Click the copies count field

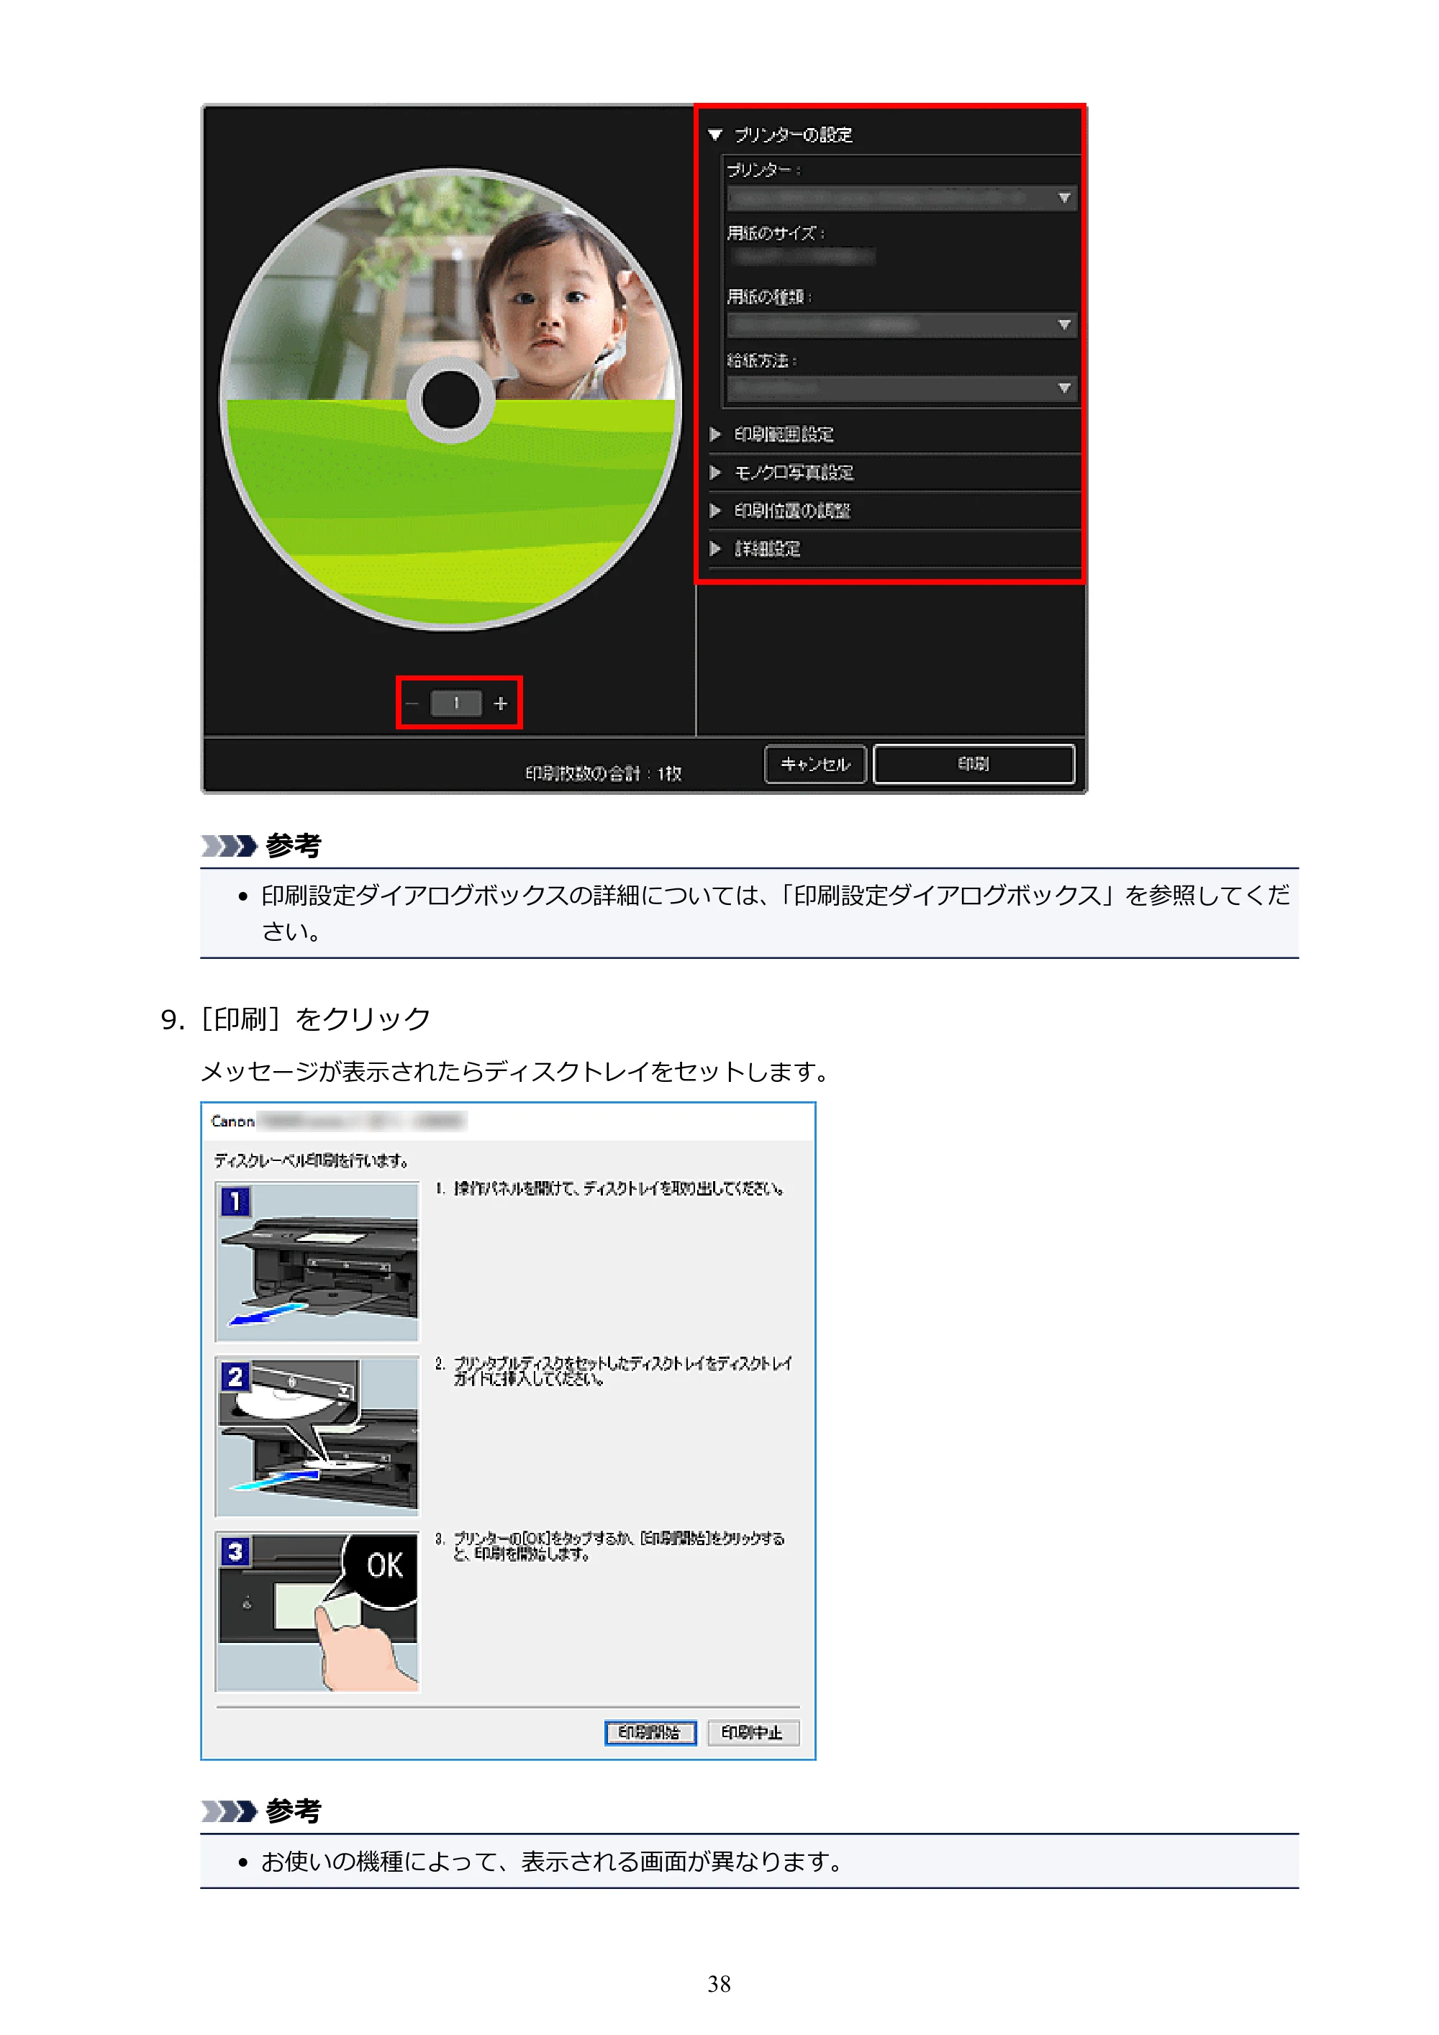(x=455, y=703)
